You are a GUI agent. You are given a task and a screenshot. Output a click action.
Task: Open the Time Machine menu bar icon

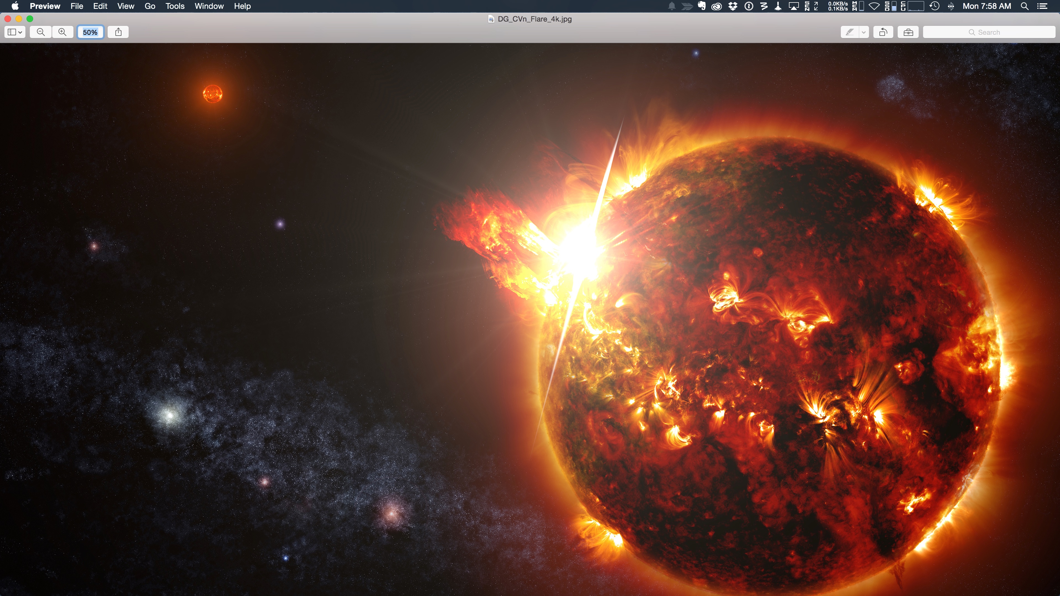pyautogui.click(x=934, y=6)
